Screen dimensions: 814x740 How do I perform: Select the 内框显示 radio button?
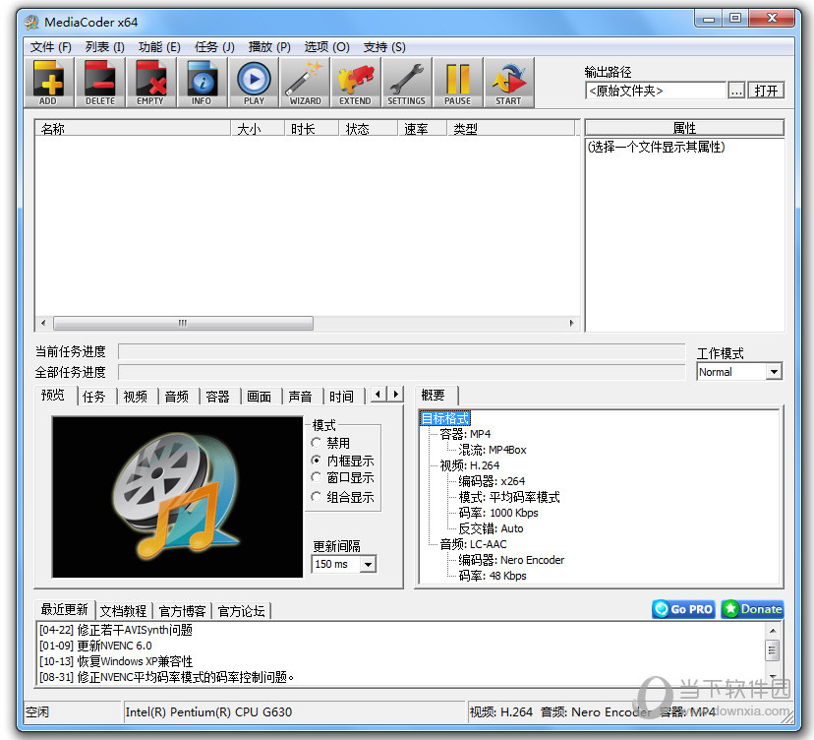coord(317,461)
